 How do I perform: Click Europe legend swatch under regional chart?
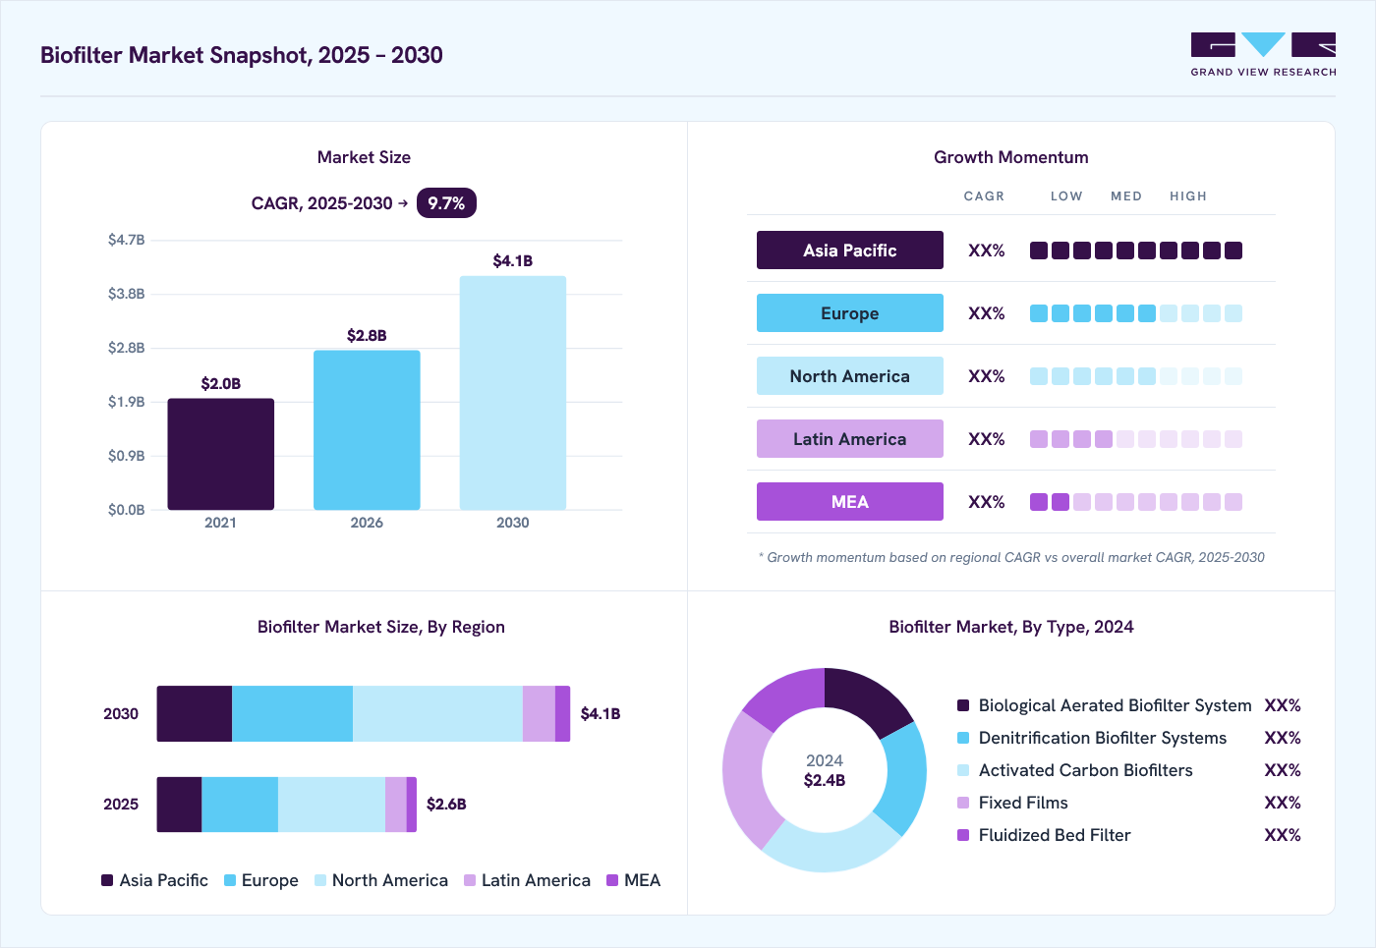[230, 880]
